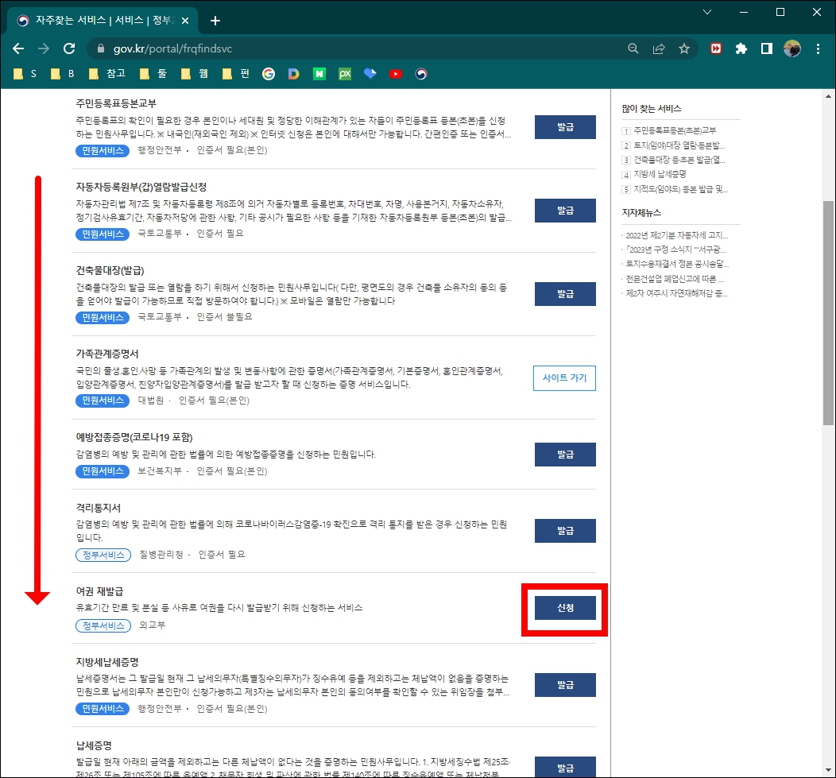Click inside the browser address bar
This screenshot has height=778, width=836.
318,48
